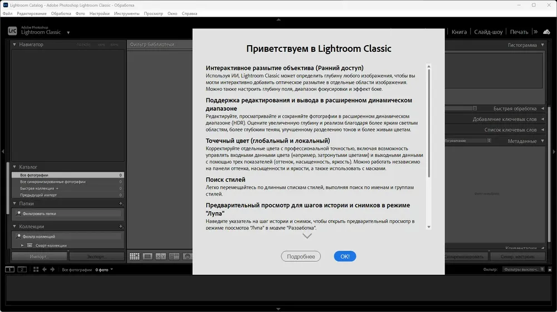
Task: Open Compare view (X|Y) icon
Action: coord(161,256)
